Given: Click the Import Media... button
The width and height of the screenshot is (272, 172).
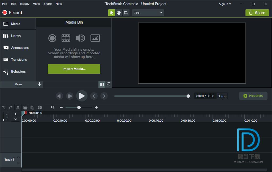Looking at the screenshot, I should [74, 69].
